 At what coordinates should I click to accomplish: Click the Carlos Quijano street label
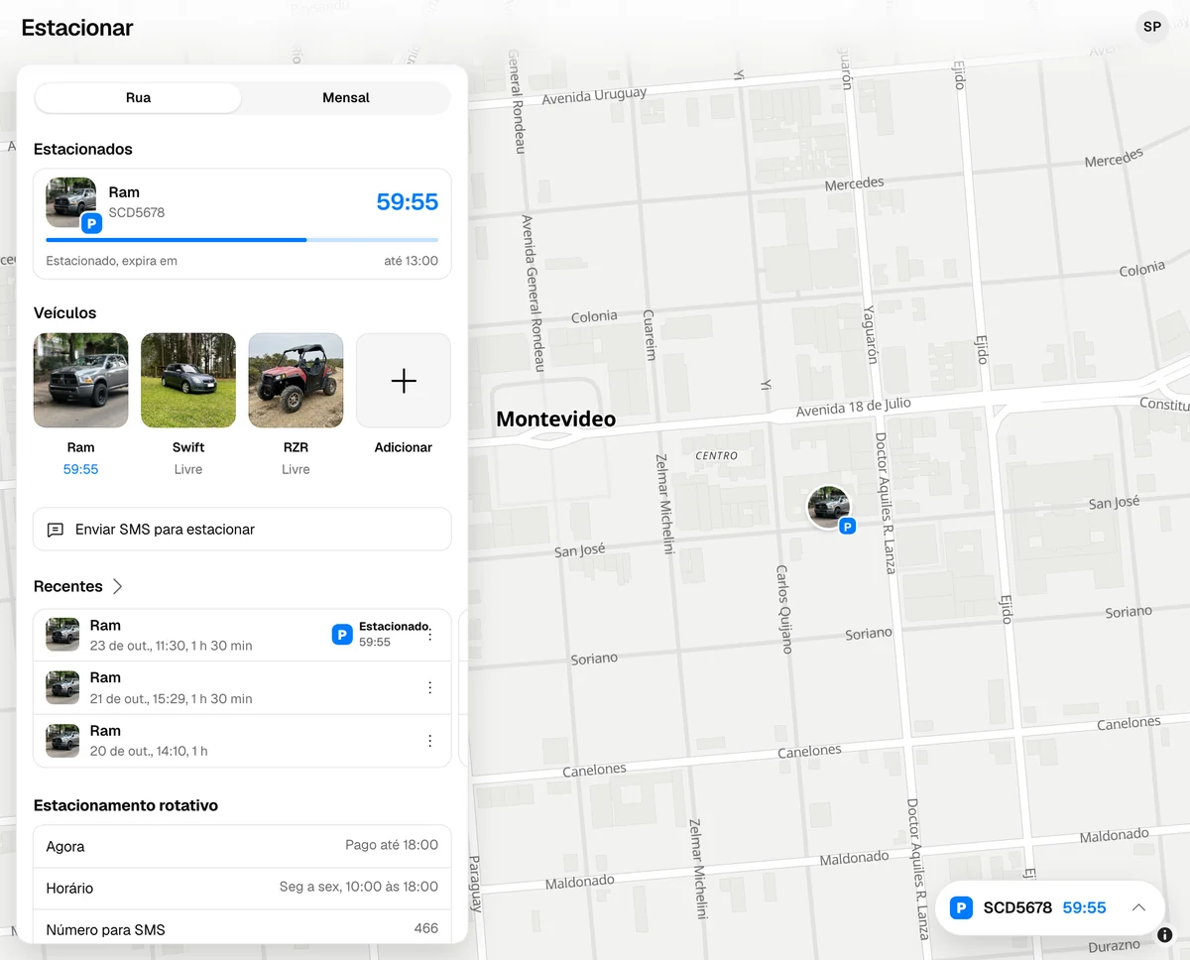tap(783, 609)
